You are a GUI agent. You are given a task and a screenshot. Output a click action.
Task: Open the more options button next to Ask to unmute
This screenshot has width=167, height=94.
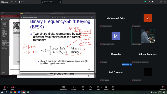pyautogui.click(x=131, y=64)
